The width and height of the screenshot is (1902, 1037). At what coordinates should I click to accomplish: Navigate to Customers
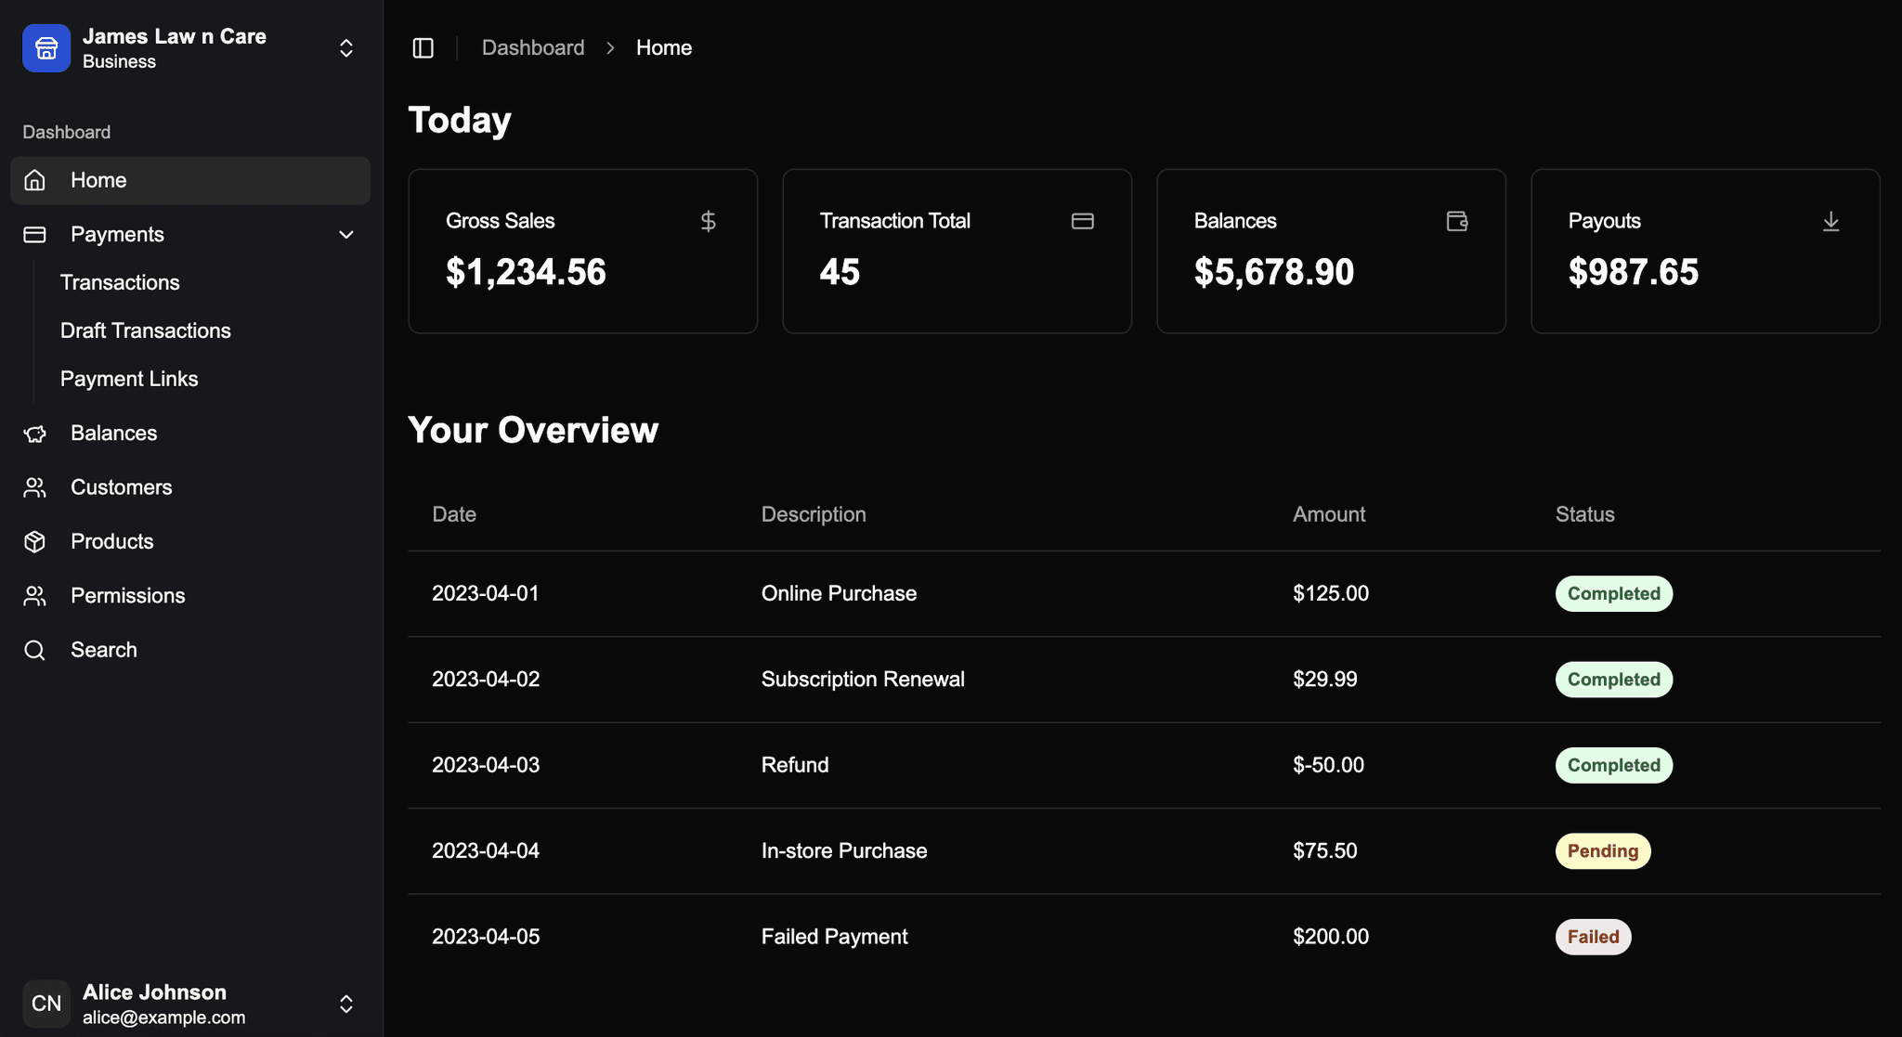[x=190, y=487]
